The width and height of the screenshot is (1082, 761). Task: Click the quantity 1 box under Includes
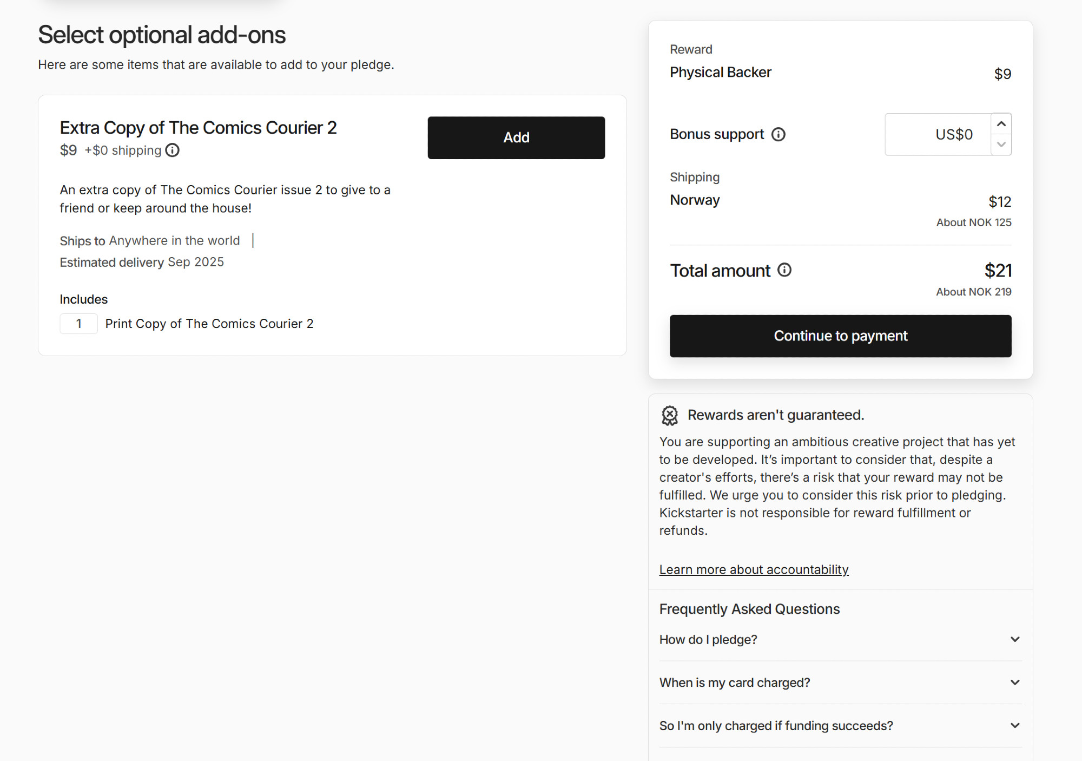point(78,324)
